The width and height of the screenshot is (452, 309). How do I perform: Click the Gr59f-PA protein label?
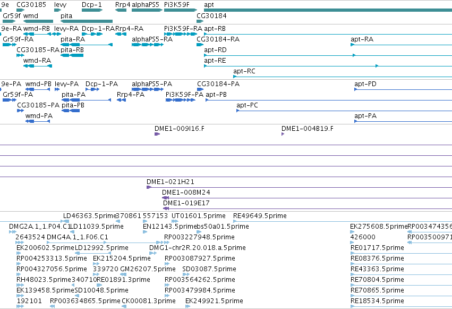18,95
